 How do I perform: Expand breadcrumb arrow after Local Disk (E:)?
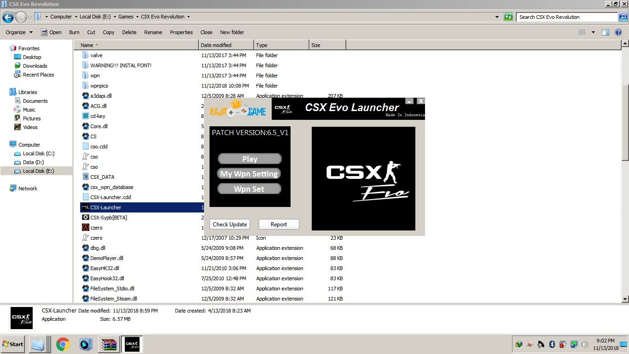[x=114, y=17]
